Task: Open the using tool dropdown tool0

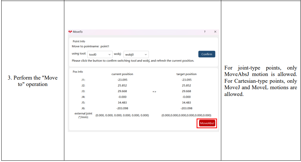Action: click(100, 54)
